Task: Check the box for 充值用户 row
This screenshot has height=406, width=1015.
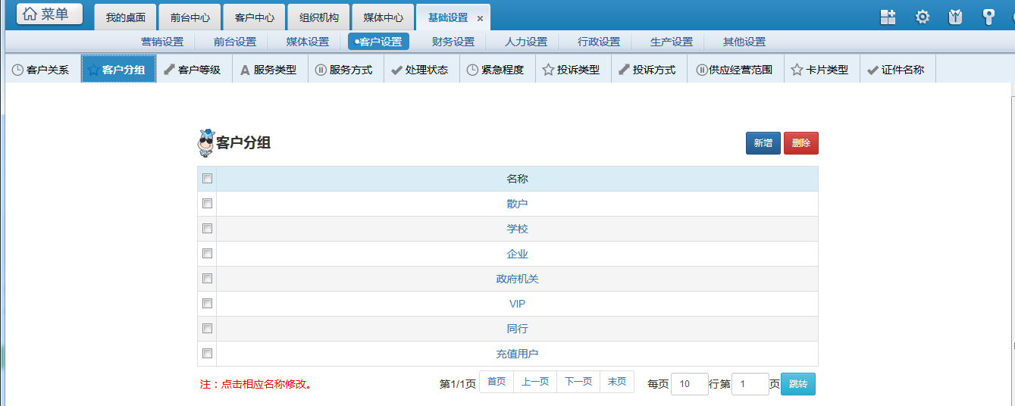Action: (x=207, y=354)
